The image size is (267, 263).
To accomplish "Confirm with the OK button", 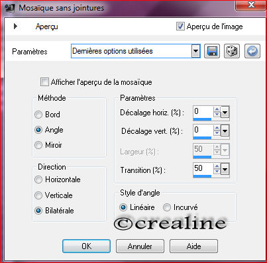I will point(86,246).
